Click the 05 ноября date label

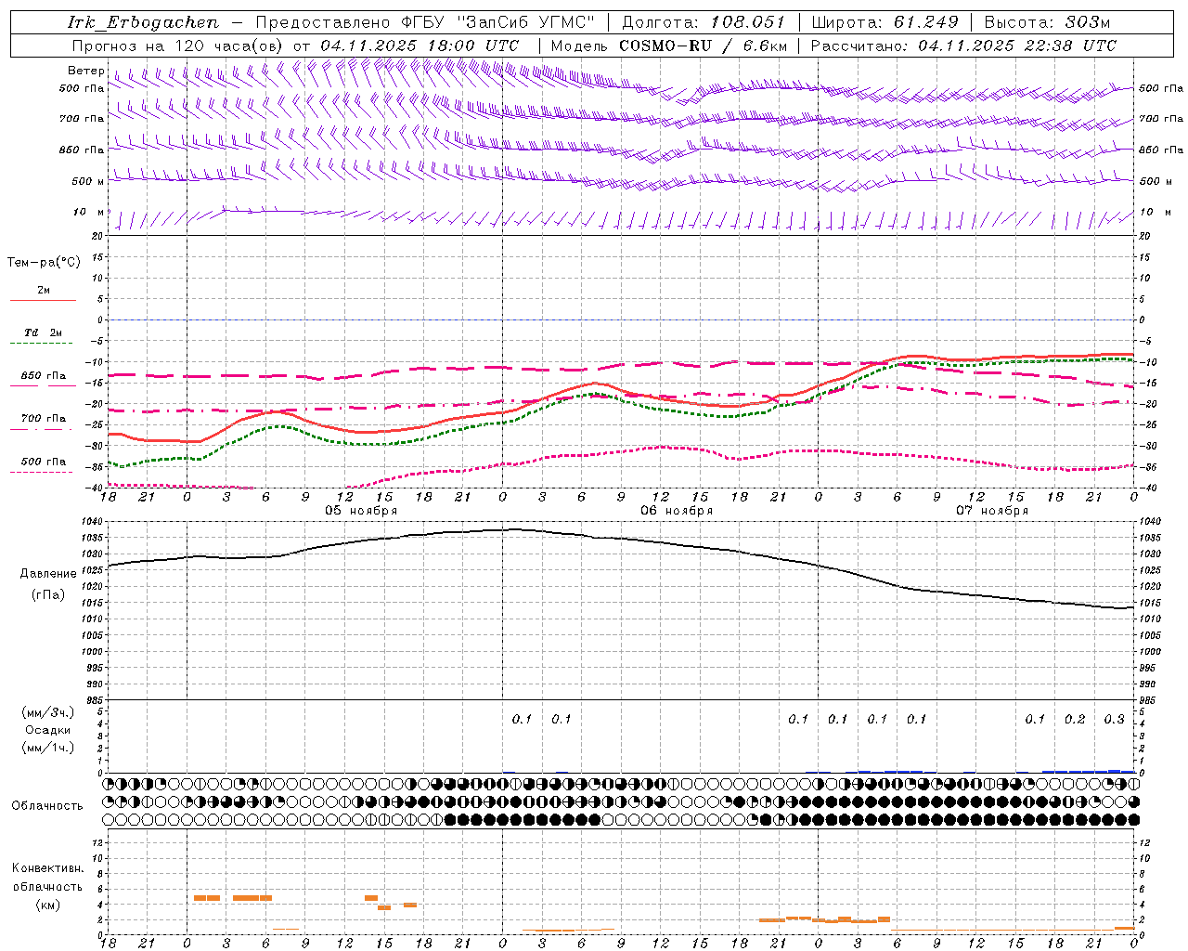[361, 511]
